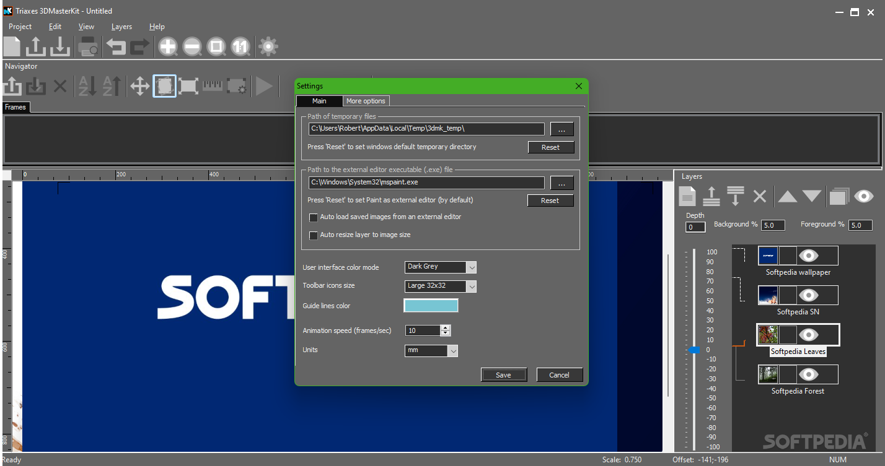Add new layer with page icon
Image resolution: width=885 pixels, height=466 pixels.
(x=687, y=197)
